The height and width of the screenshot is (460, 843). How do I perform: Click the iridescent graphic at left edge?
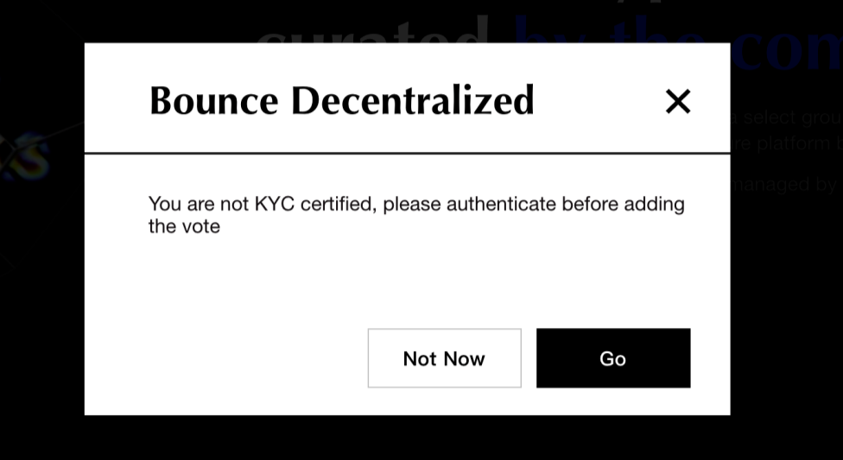(24, 157)
